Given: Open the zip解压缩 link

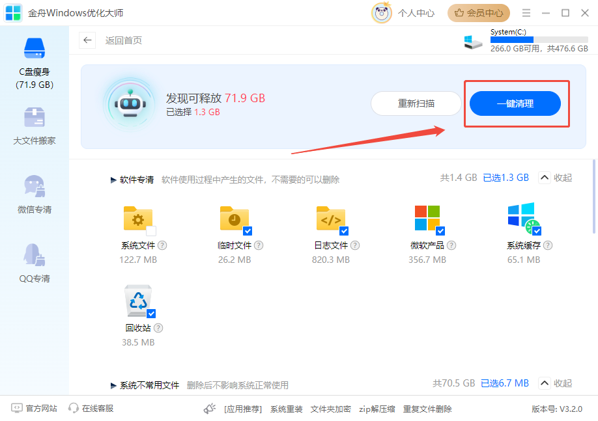Looking at the screenshot, I should pos(377,409).
